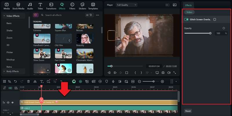Open the Full Quality dropdown
The image size is (232, 116).
pyautogui.click(x=126, y=5)
